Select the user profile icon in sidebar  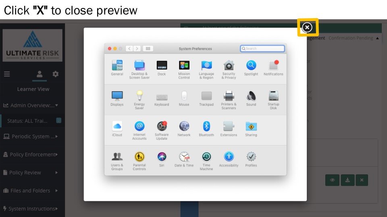pyautogui.click(x=40, y=74)
